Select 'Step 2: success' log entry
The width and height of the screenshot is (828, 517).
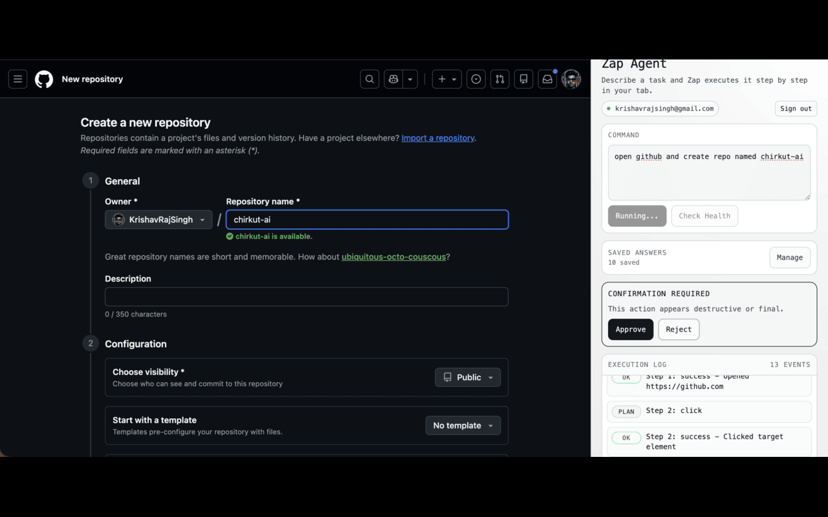(709, 442)
